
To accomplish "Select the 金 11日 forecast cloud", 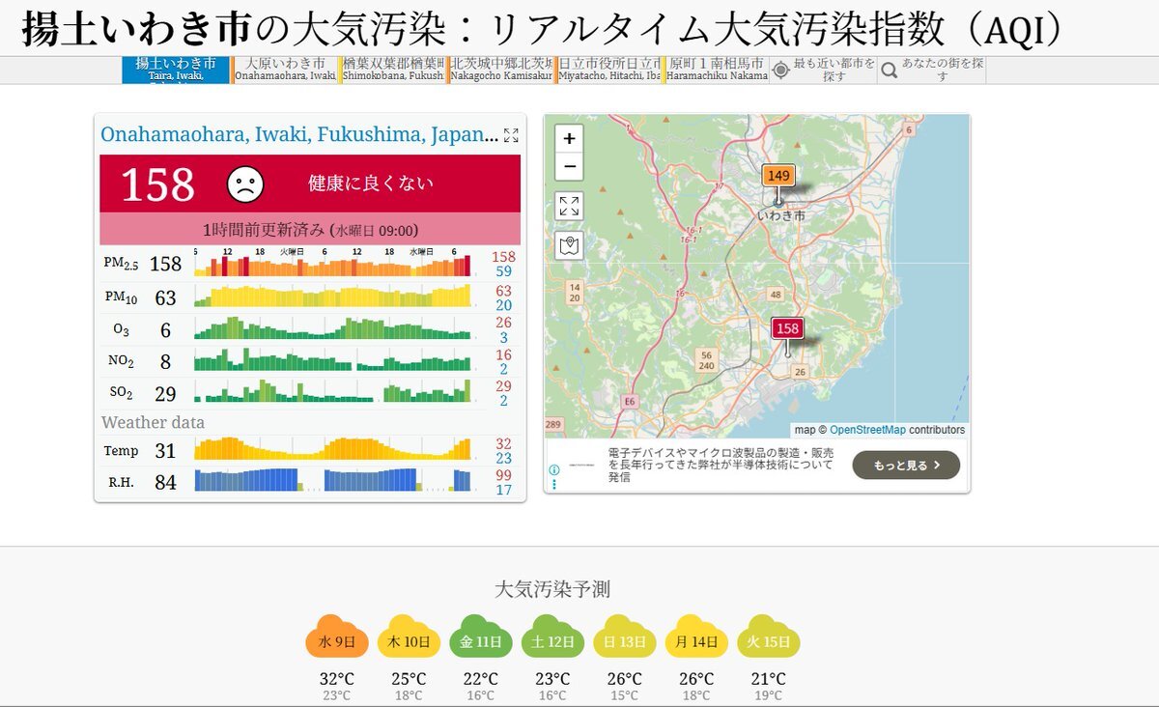I will 481,638.
